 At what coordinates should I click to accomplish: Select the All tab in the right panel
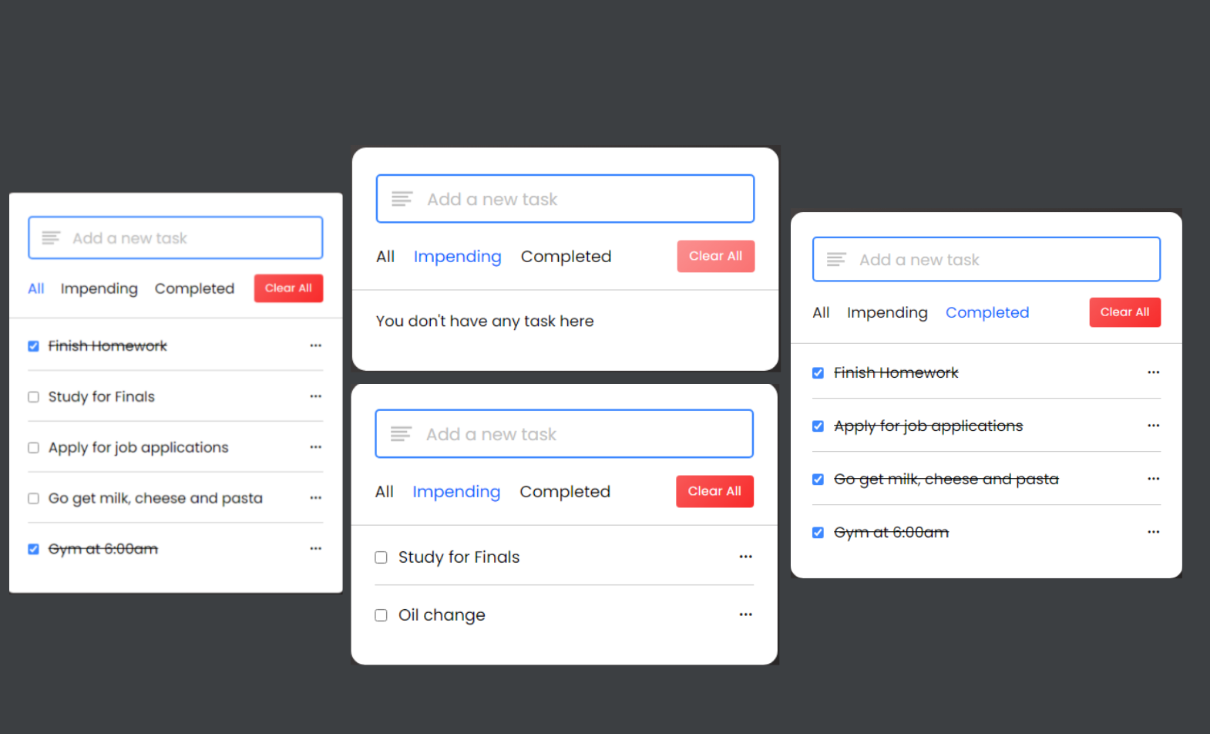tap(821, 312)
